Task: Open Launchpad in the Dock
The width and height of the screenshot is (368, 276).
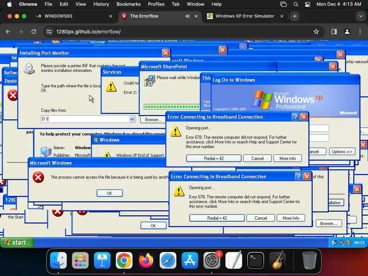Action: [x=80, y=260]
